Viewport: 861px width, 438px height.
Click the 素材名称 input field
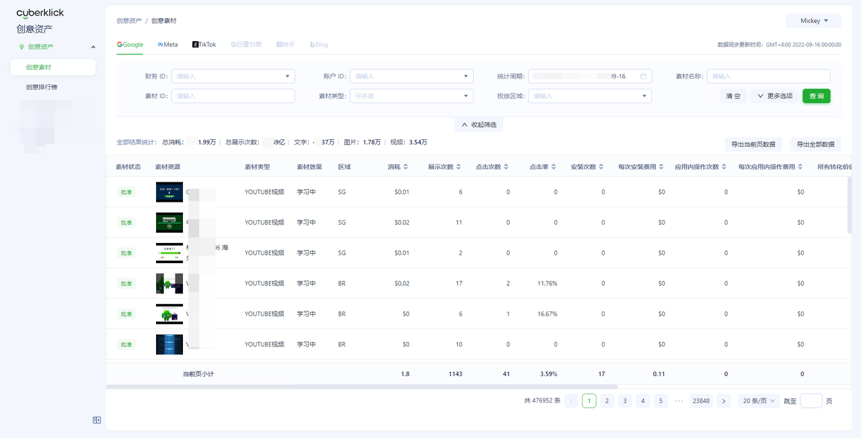point(769,77)
